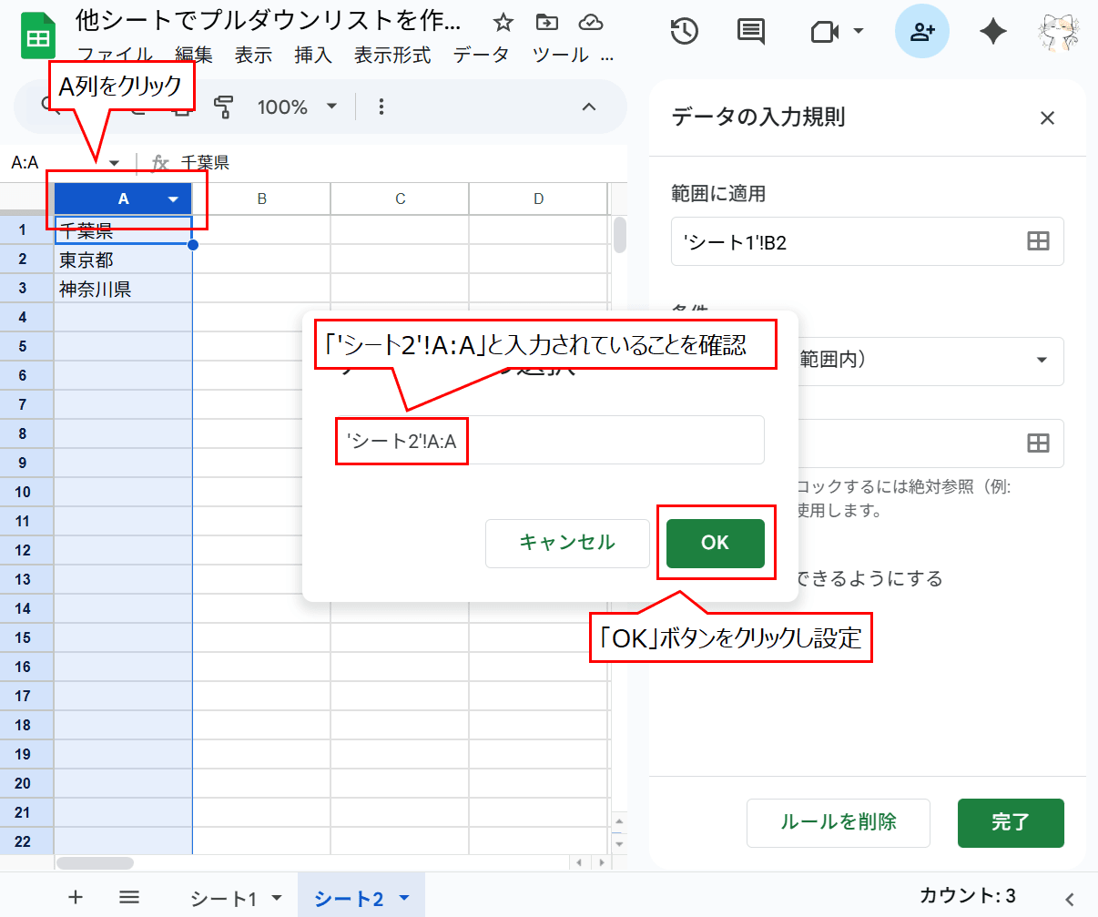
Task: Star the spreadsheet
Action: (503, 22)
